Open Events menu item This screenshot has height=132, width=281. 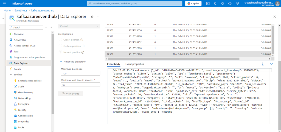[x=17, y=69]
